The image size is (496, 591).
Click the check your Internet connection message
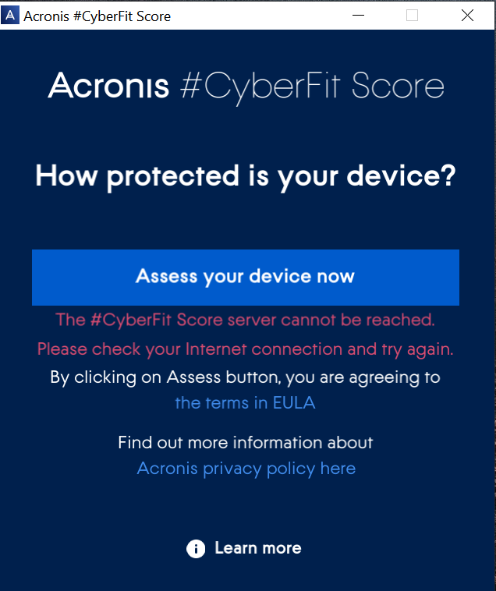[x=245, y=349]
